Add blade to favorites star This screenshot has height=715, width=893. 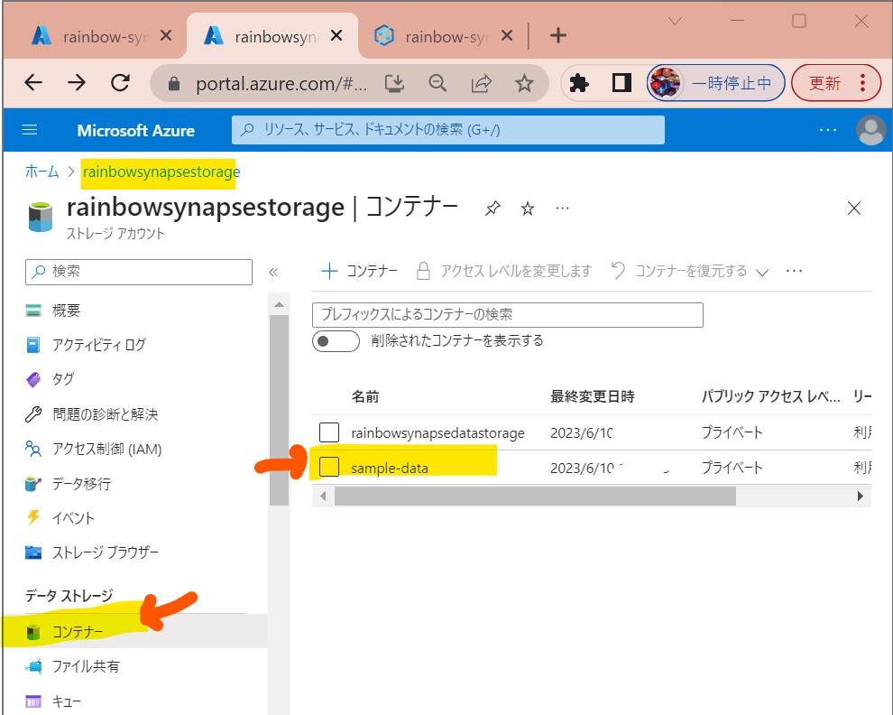click(x=528, y=209)
